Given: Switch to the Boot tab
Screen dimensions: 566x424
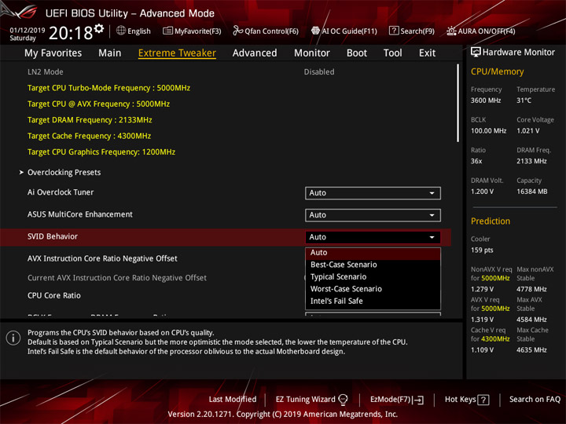Looking at the screenshot, I should 357,53.
